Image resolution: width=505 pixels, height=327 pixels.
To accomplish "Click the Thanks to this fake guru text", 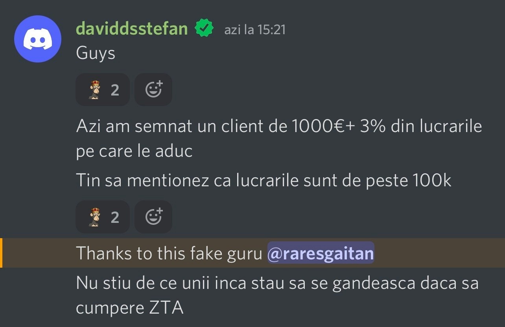I will 169,253.
